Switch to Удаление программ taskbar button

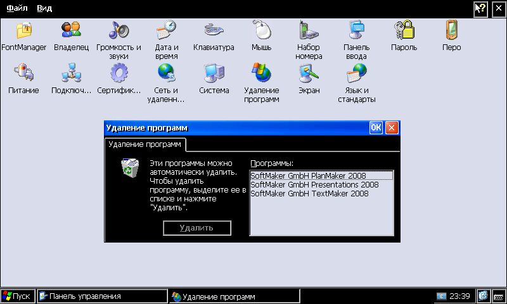(x=234, y=296)
